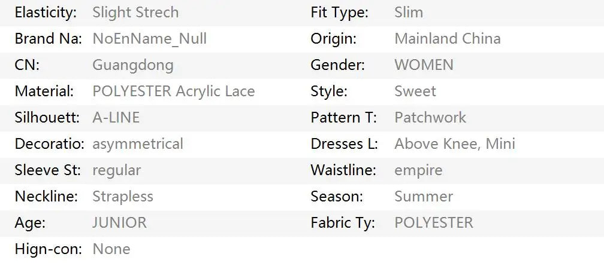Click the Strapless neckline value

click(x=122, y=197)
